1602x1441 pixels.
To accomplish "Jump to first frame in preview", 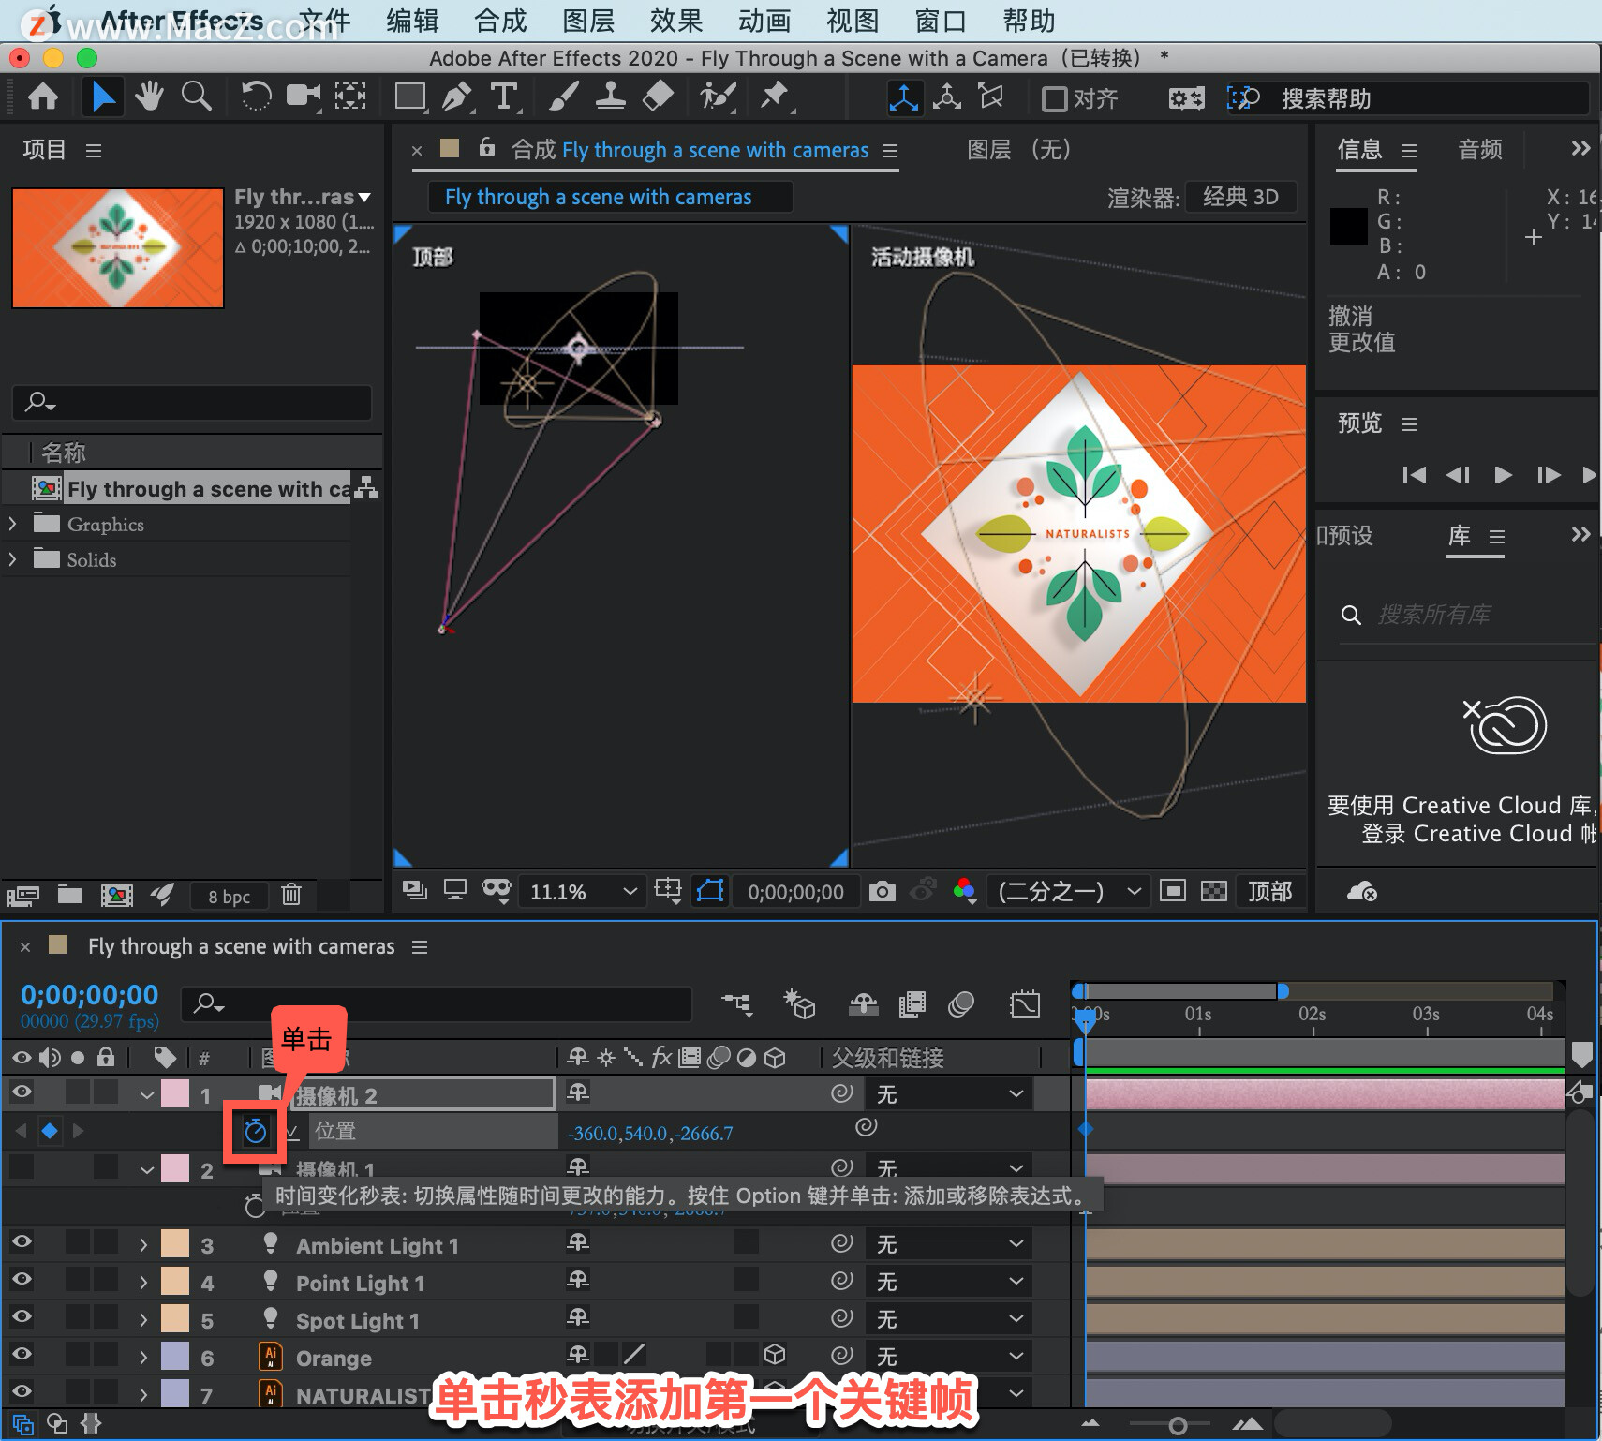I will point(1415,475).
